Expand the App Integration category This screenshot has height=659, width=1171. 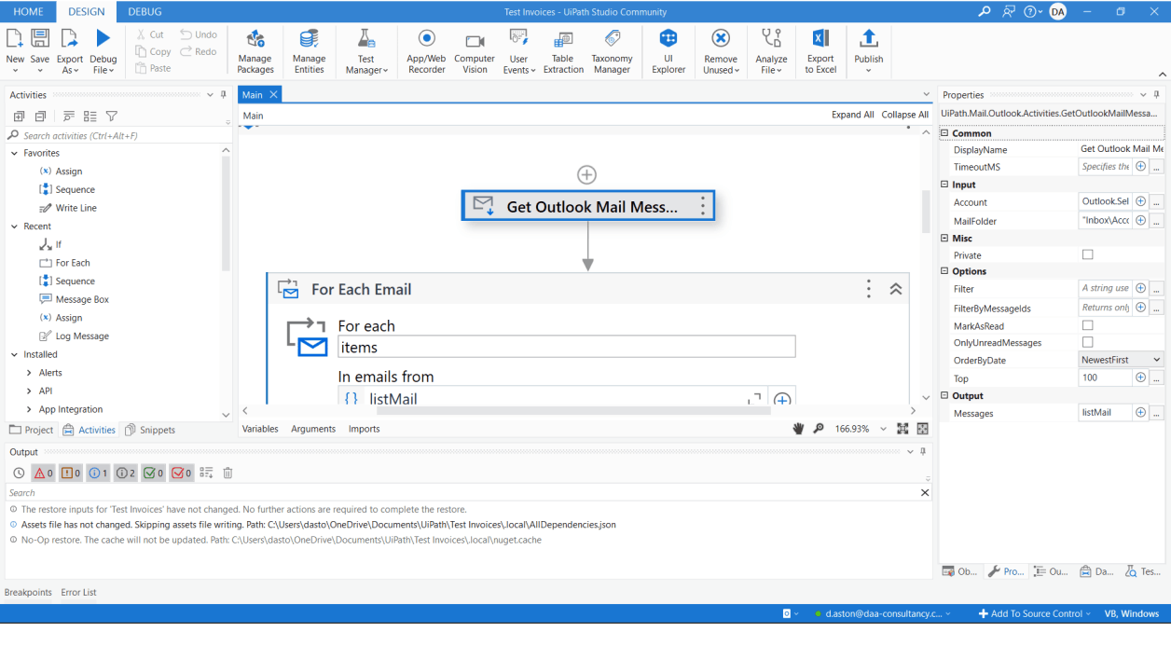[x=29, y=409]
